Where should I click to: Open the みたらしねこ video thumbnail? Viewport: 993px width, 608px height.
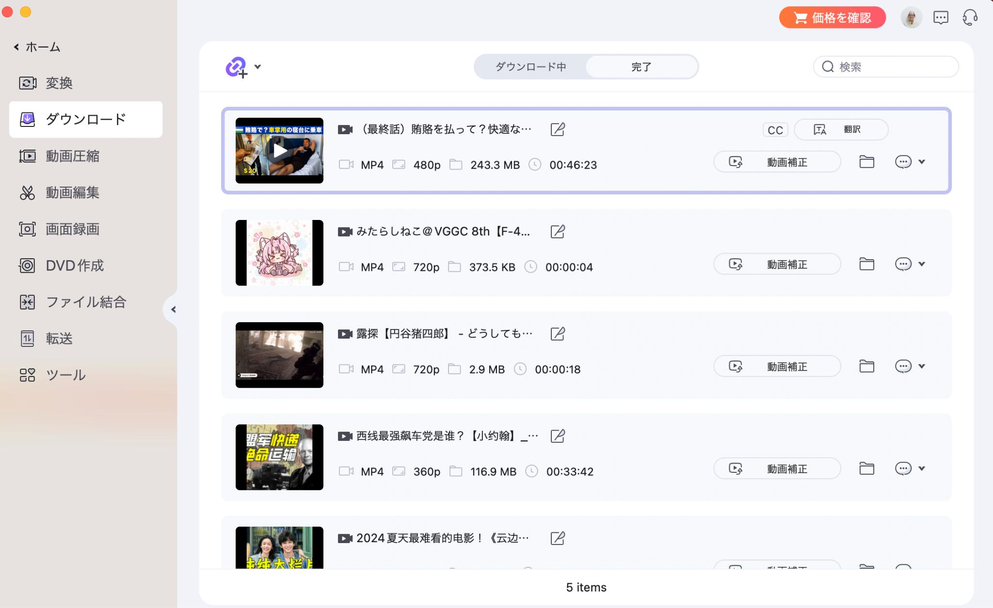click(x=279, y=253)
